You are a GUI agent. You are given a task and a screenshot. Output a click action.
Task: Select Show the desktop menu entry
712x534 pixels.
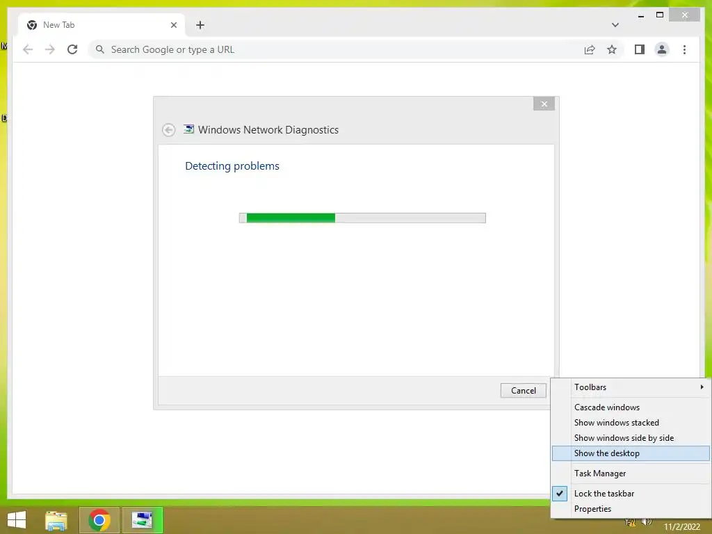tap(631, 453)
